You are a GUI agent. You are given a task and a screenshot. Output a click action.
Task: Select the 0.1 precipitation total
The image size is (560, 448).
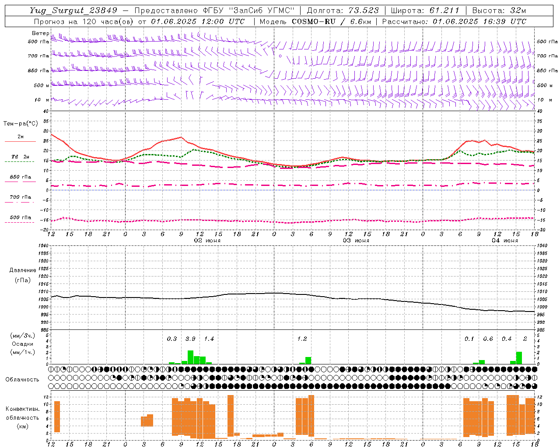coord(469,339)
